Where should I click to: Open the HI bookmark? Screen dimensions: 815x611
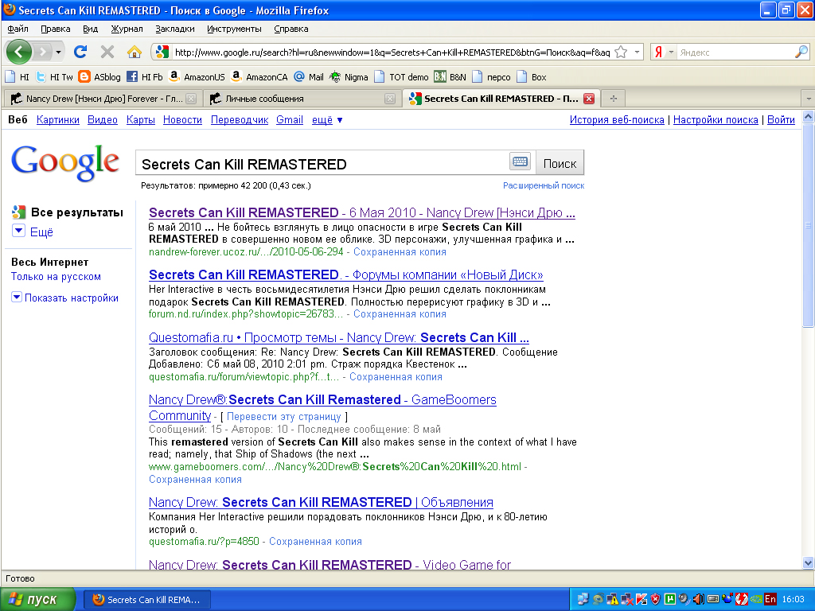click(x=18, y=77)
